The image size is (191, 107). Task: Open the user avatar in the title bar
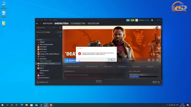pyautogui.click(x=137, y=20)
